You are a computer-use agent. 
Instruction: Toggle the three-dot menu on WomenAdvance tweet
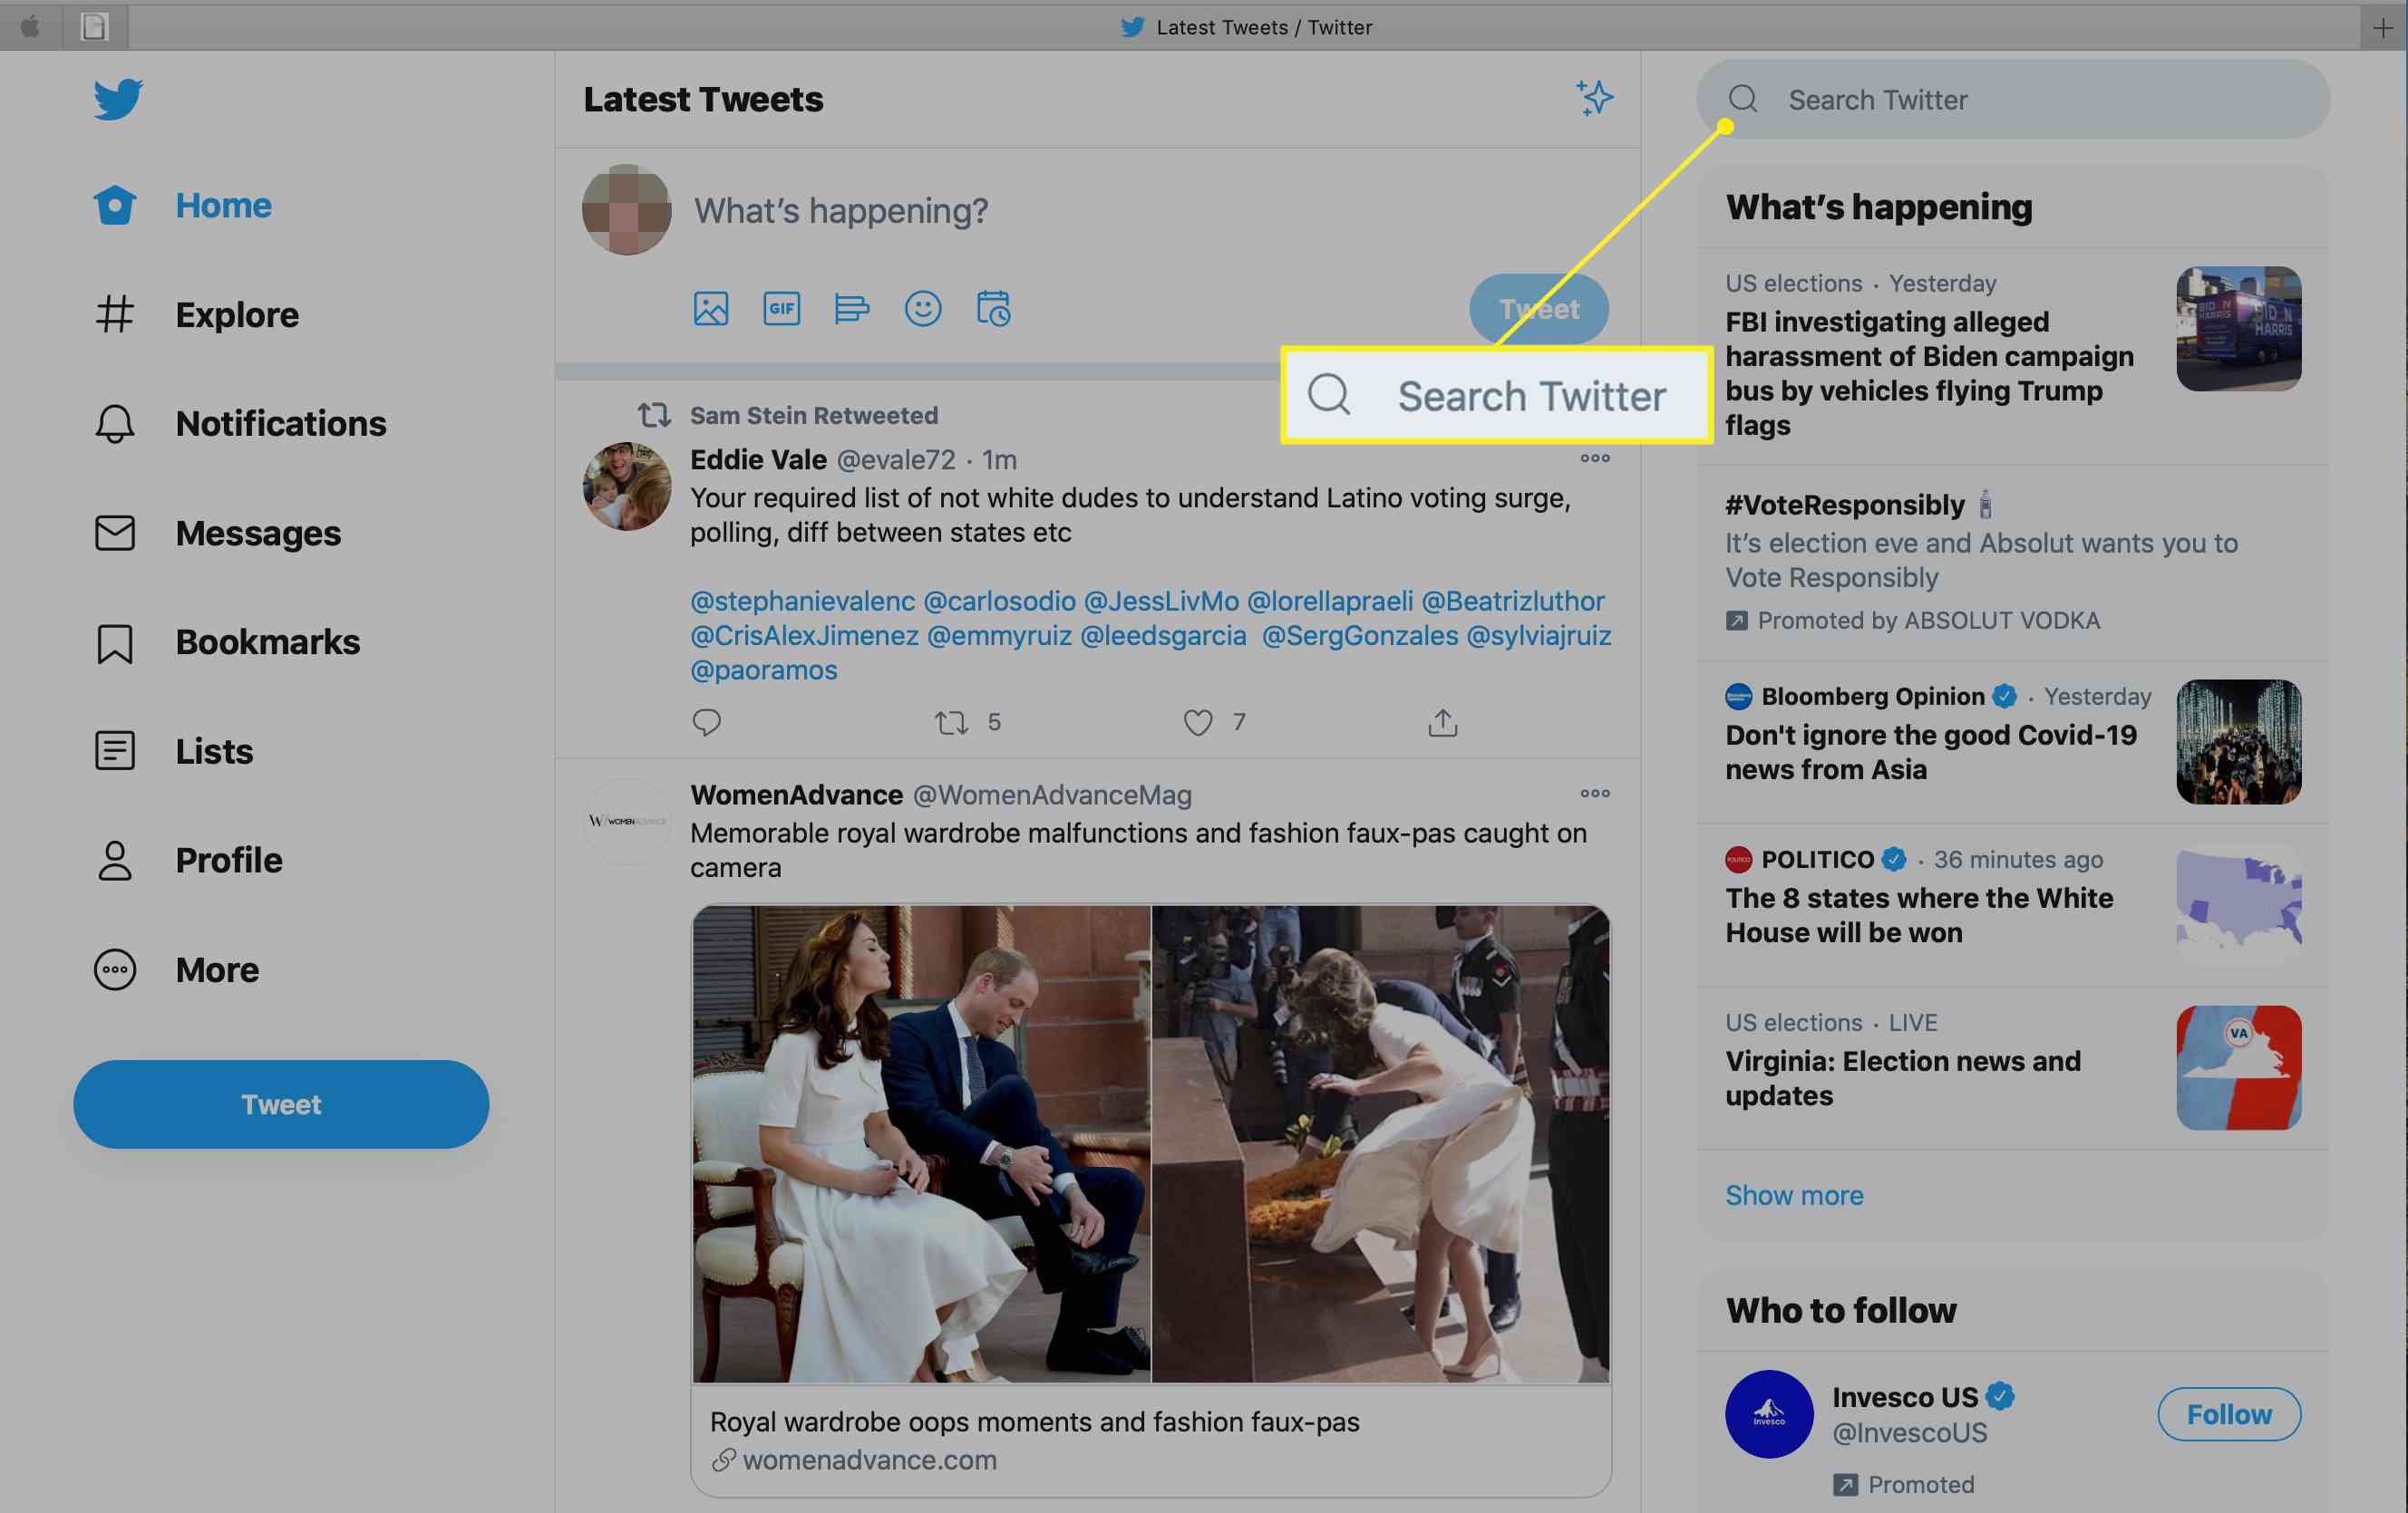(1592, 793)
